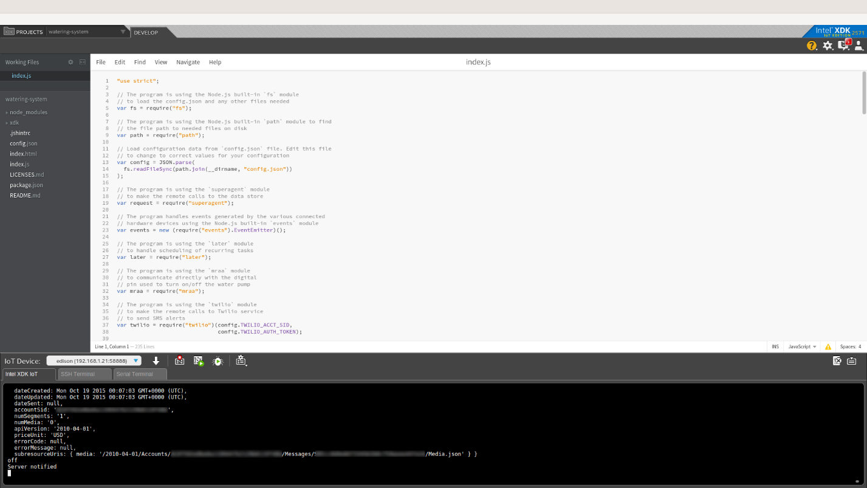Image resolution: width=867 pixels, height=488 pixels.
Task: Open index.html in the file tree
Action: coord(23,154)
